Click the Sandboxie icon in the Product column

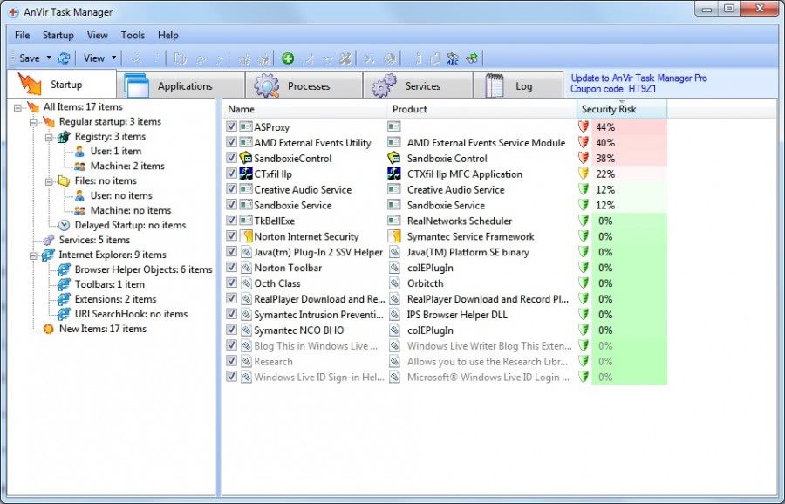pyautogui.click(x=394, y=158)
